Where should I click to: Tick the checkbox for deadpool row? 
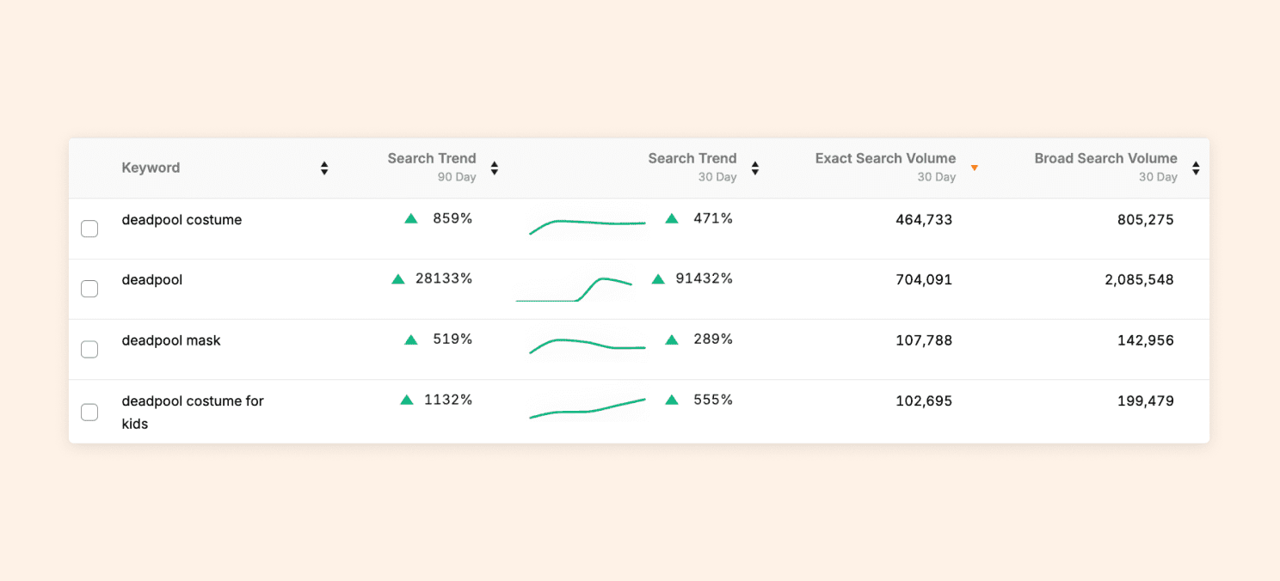[89, 289]
